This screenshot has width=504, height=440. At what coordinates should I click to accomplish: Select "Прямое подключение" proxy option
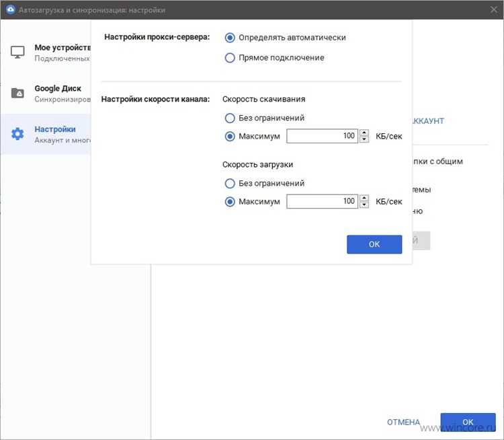point(230,58)
